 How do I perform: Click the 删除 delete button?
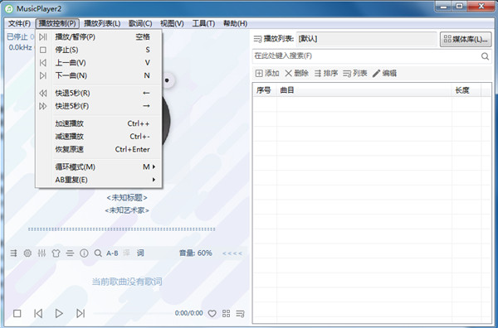point(296,74)
